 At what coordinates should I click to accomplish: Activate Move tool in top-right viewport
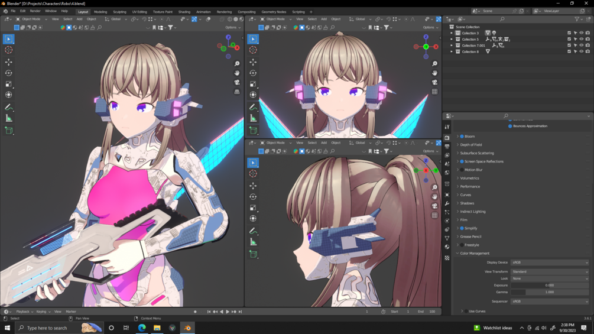[x=253, y=61]
